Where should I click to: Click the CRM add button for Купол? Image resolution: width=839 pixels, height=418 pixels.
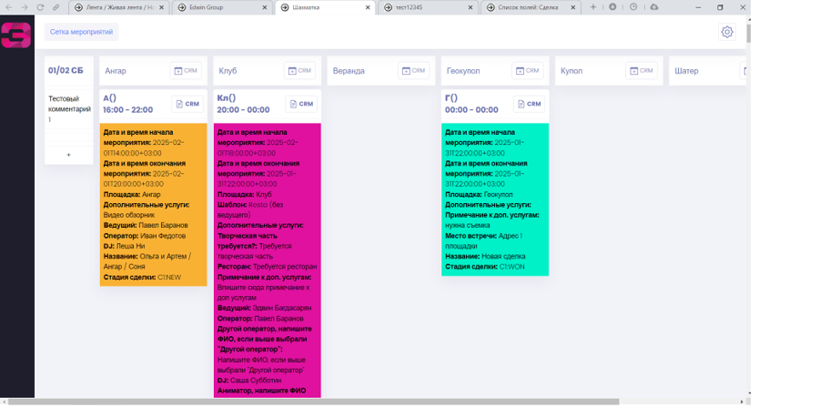click(x=642, y=71)
